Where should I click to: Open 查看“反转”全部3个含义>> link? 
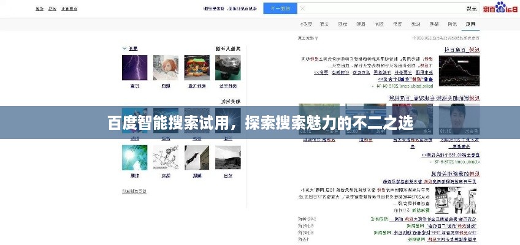click(x=405, y=80)
